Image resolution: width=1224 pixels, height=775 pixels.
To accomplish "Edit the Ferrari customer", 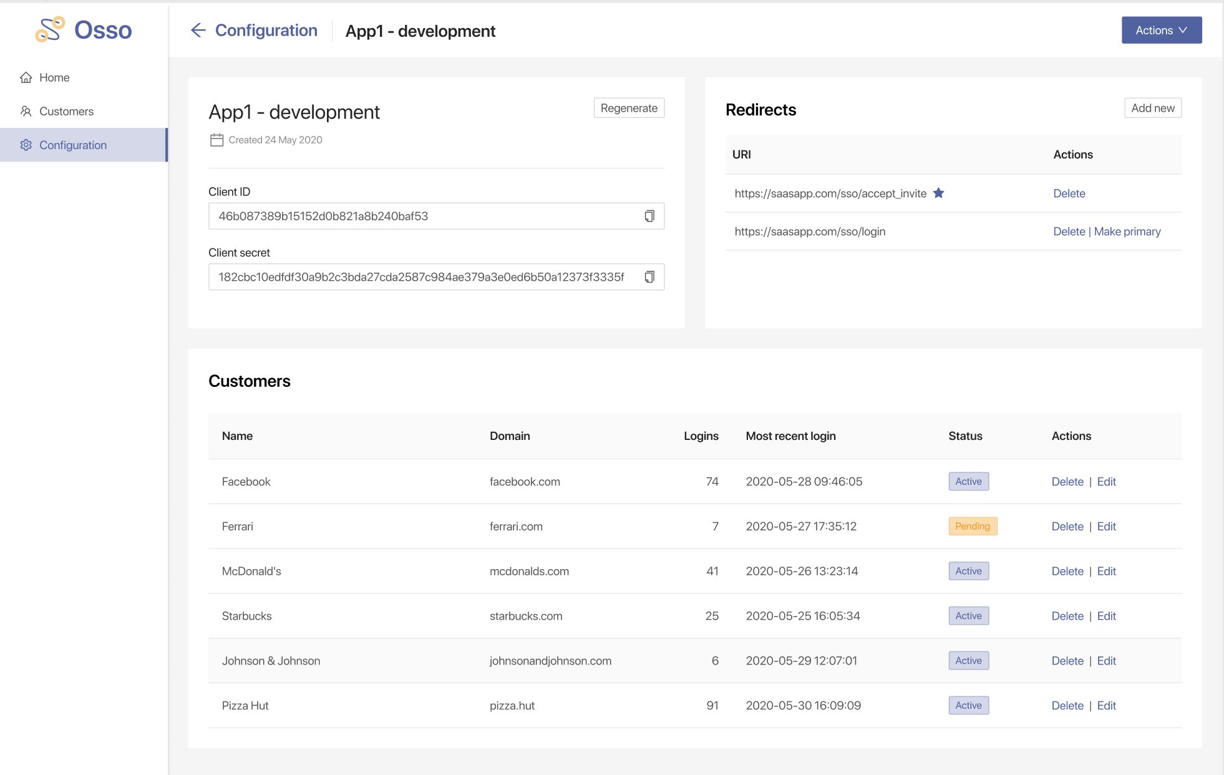I will pyautogui.click(x=1106, y=527).
